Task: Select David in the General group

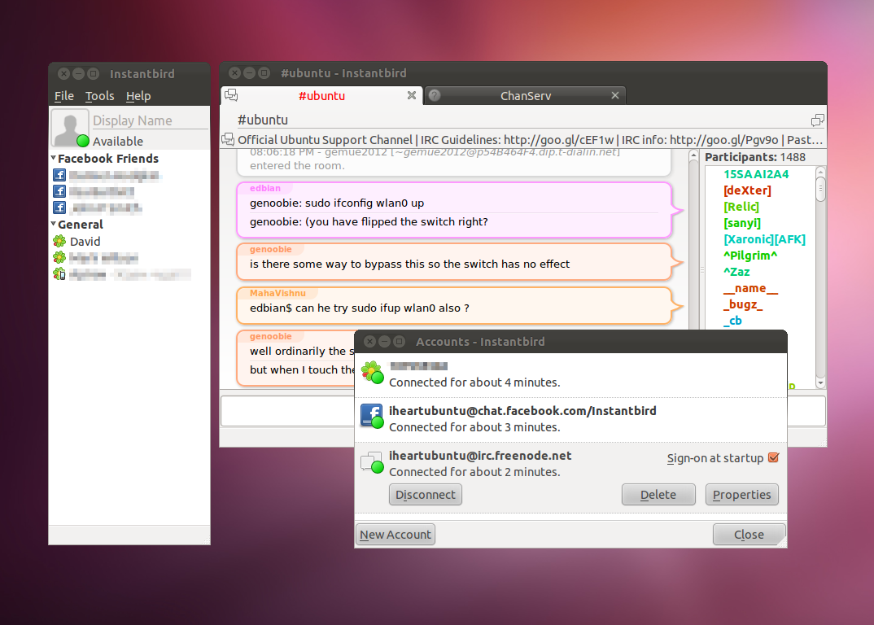Action: pyautogui.click(x=85, y=242)
